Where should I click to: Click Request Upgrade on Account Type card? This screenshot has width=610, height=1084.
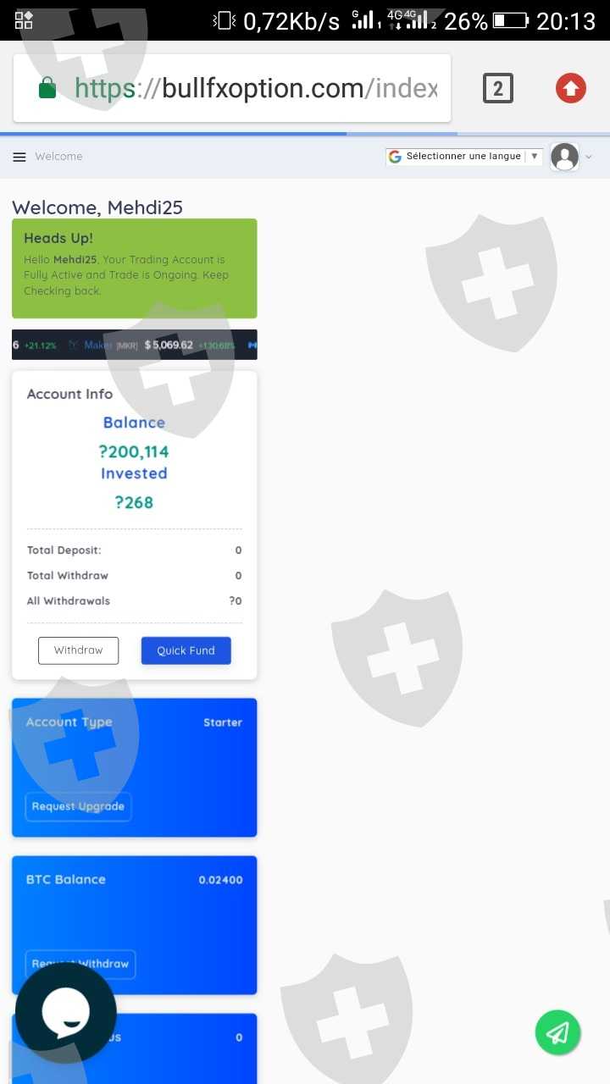click(x=78, y=806)
